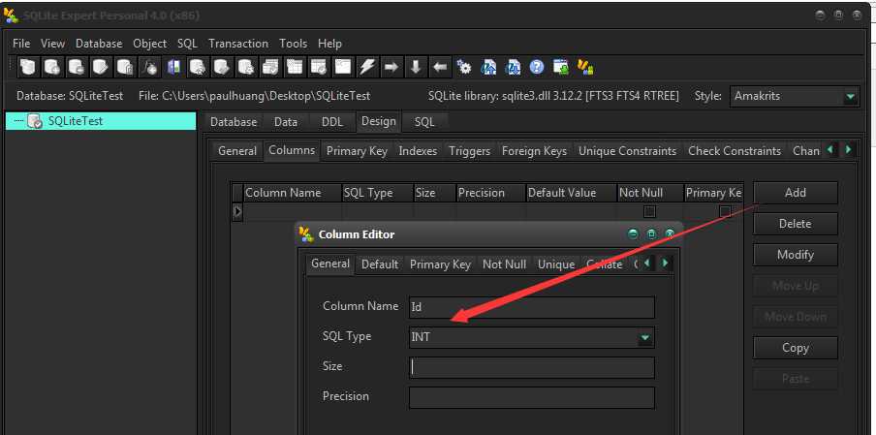Click the Delete button
Screen dimensions: 876x435
(x=795, y=224)
